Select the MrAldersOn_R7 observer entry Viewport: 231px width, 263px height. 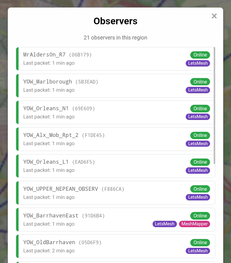pos(44,55)
